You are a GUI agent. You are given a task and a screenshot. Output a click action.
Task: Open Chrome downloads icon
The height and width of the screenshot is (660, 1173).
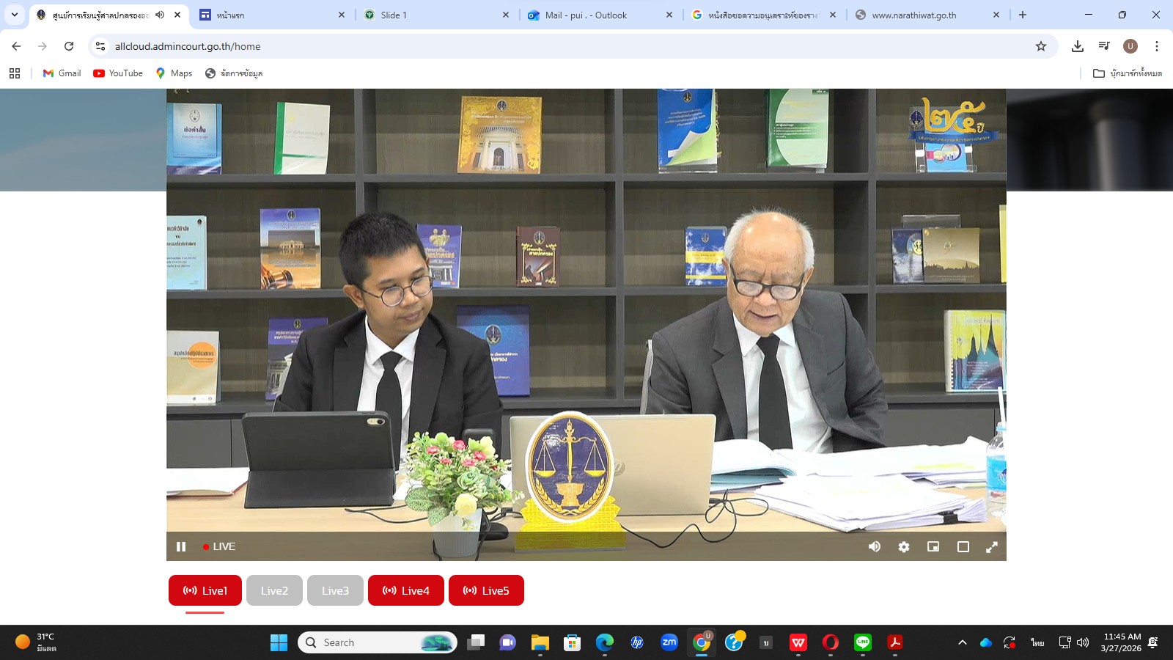[1078, 46]
